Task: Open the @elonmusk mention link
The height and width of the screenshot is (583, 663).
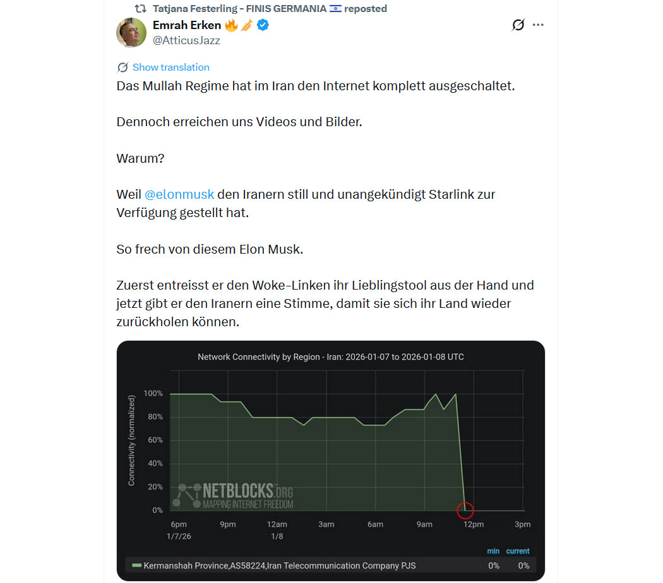Action: tap(179, 194)
